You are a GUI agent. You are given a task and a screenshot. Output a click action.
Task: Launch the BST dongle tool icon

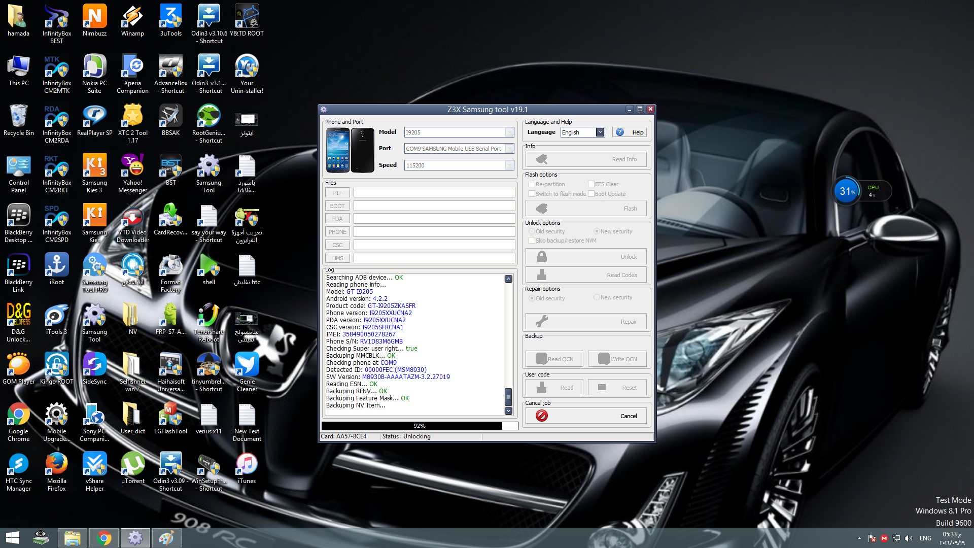coord(170,169)
